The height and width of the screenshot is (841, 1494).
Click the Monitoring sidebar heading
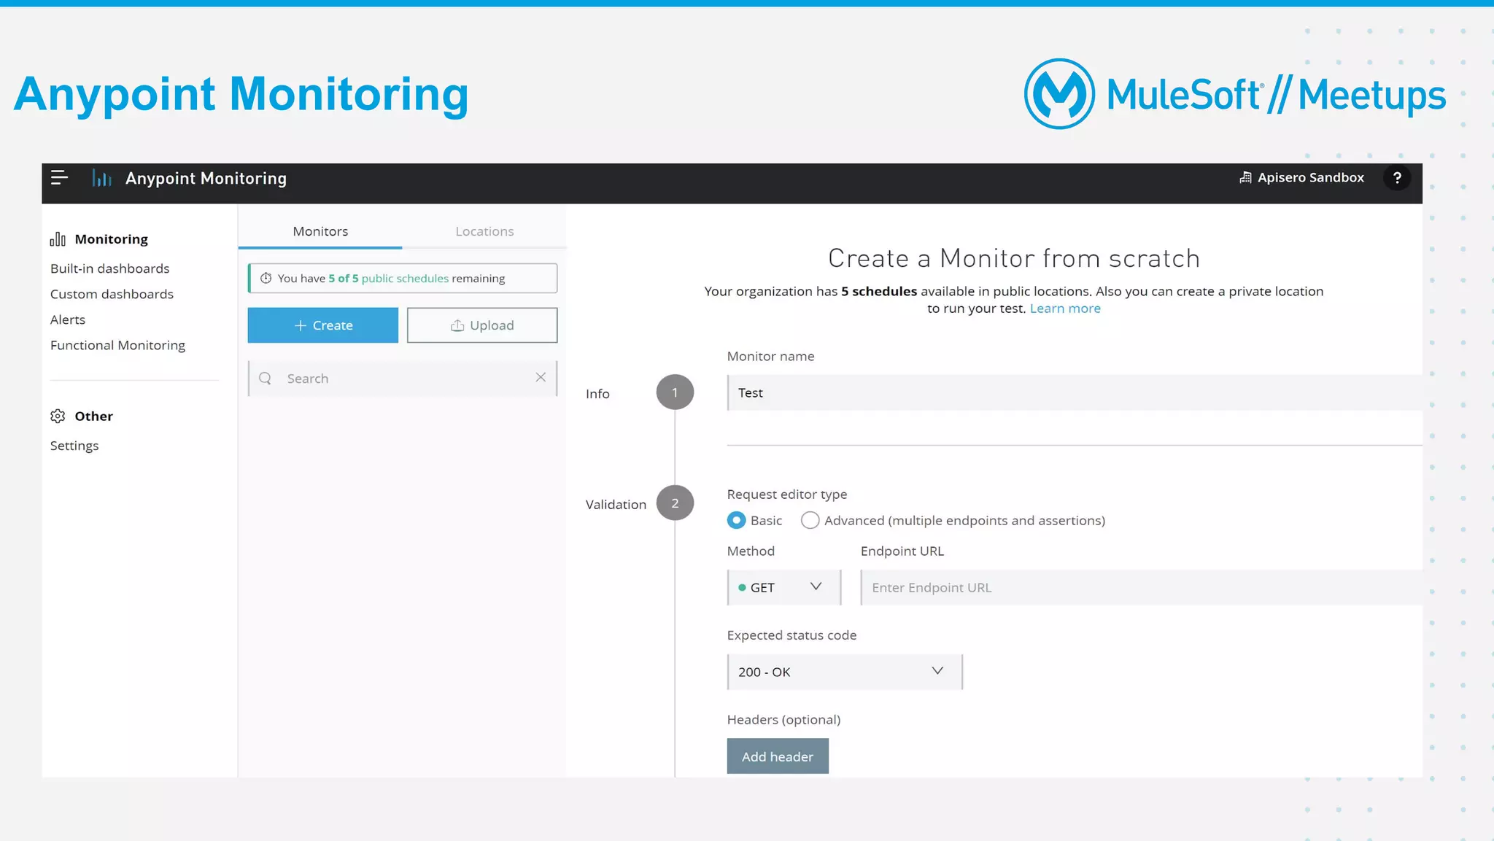pos(112,239)
